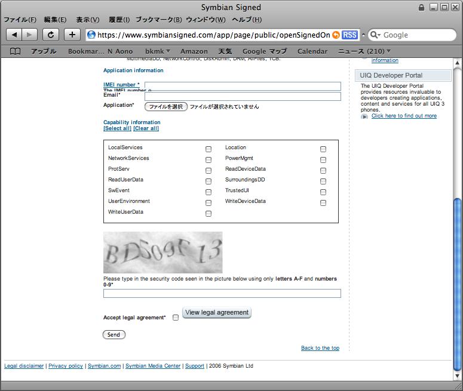Open 'Click here to find out more' link

tap(404, 116)
